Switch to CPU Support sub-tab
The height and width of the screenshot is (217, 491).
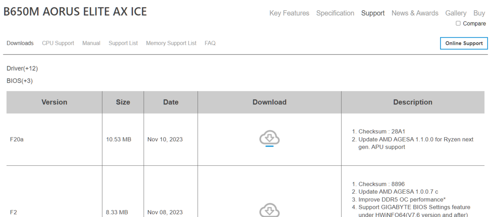58,43
